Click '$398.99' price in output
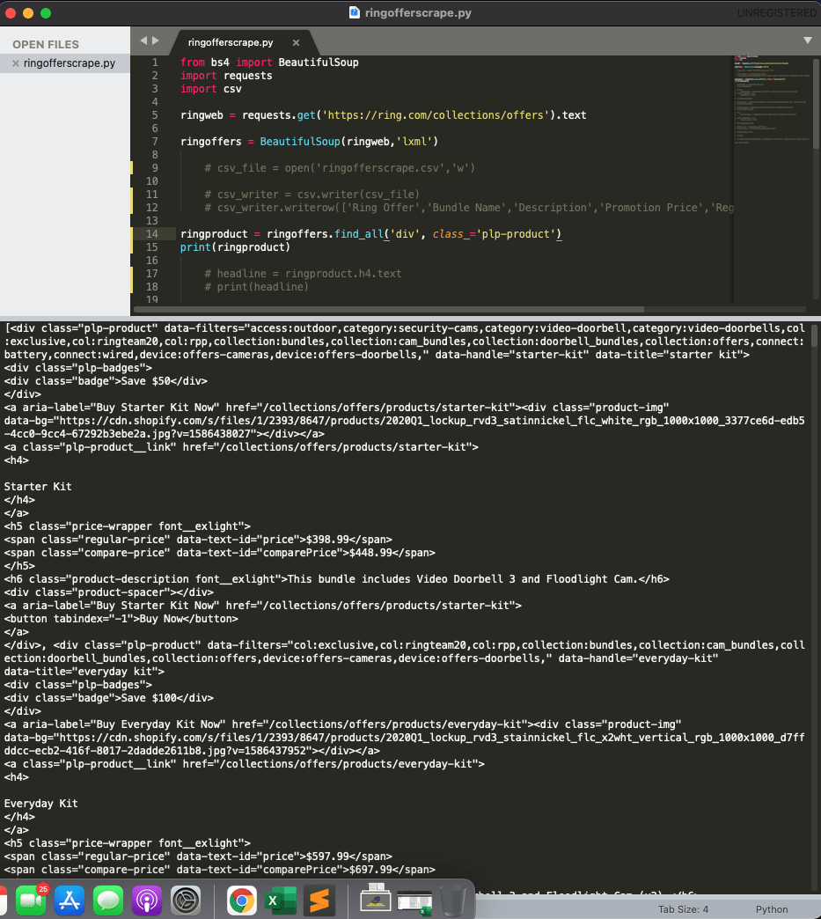821x919 pixels. click(x=327, y=540)
